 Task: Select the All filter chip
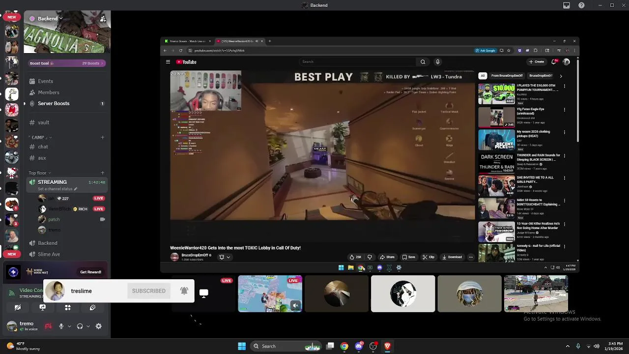click(483, 76)
